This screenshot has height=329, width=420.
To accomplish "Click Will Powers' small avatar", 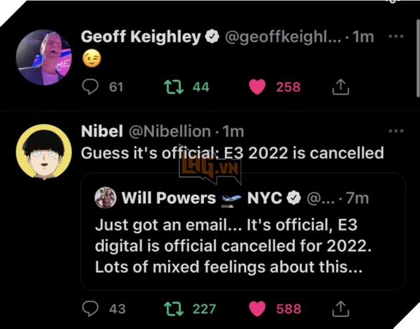I will click(105, 198).
